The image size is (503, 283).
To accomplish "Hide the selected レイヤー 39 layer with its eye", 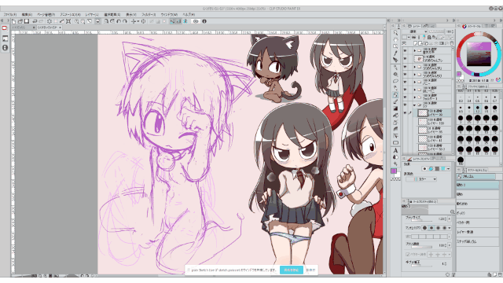I will 405,112.
